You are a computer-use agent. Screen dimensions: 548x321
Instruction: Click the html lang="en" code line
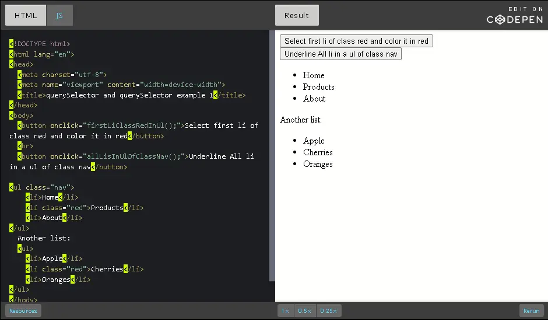click(x=42, y=54)
